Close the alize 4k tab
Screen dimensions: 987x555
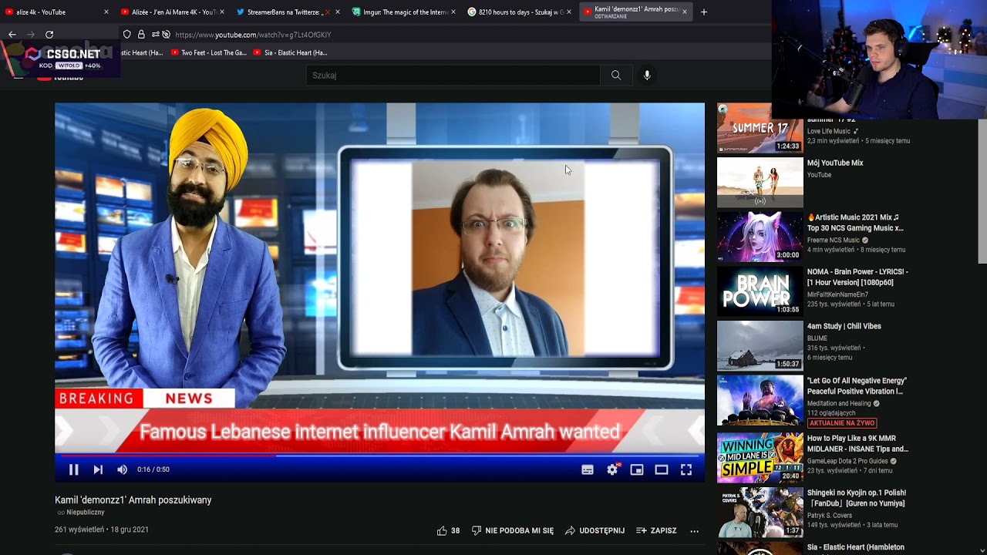[106, 12]
